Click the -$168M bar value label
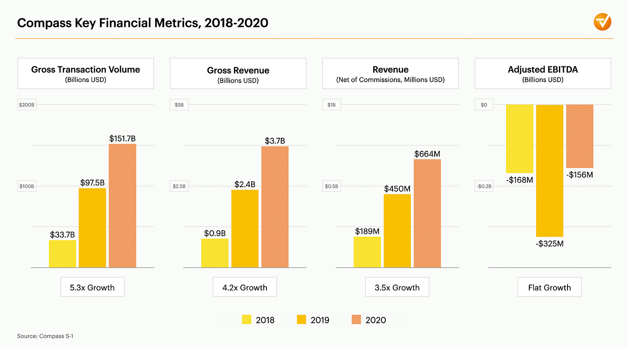The height and width of the screenshot is (347, 628). [519, 180]
